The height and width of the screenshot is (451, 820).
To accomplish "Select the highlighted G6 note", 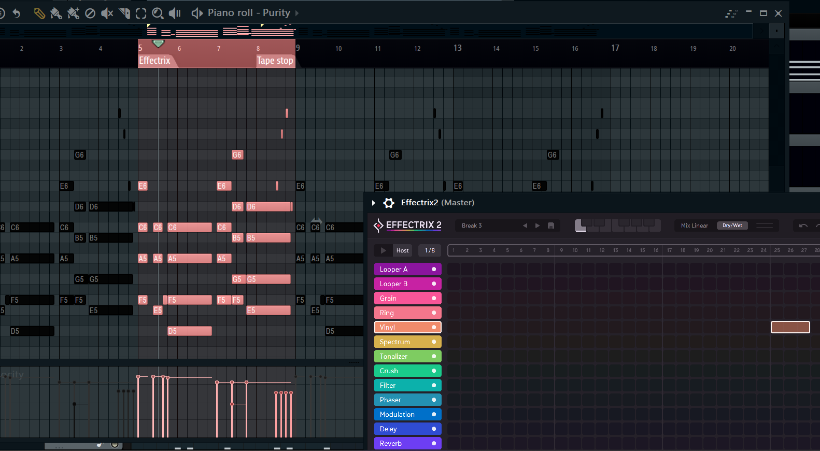I will [x=237, y=155].
